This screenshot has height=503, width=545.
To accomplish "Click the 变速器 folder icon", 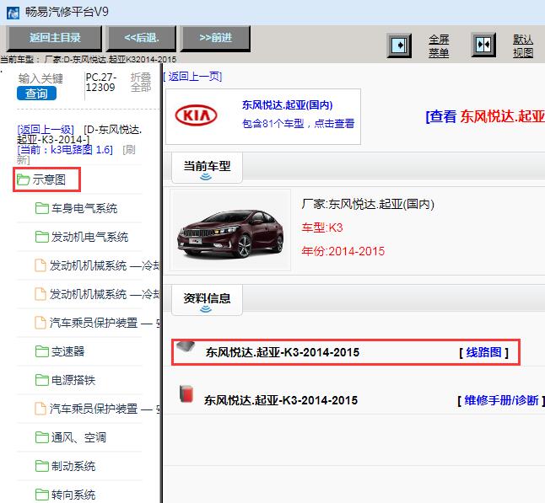I will pyautogui.click(x=41, y=351).
